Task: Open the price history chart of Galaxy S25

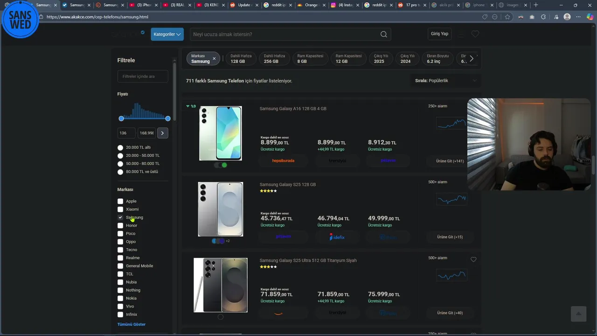Action: (x=451, y=199)
